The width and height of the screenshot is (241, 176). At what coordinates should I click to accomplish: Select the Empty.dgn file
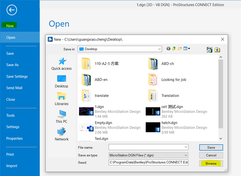[110, 127]
